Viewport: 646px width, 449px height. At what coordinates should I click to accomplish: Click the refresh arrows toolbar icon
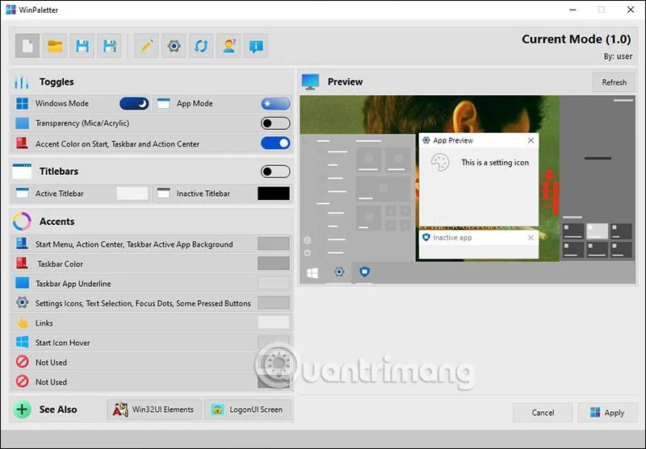[x=201, y=46]
